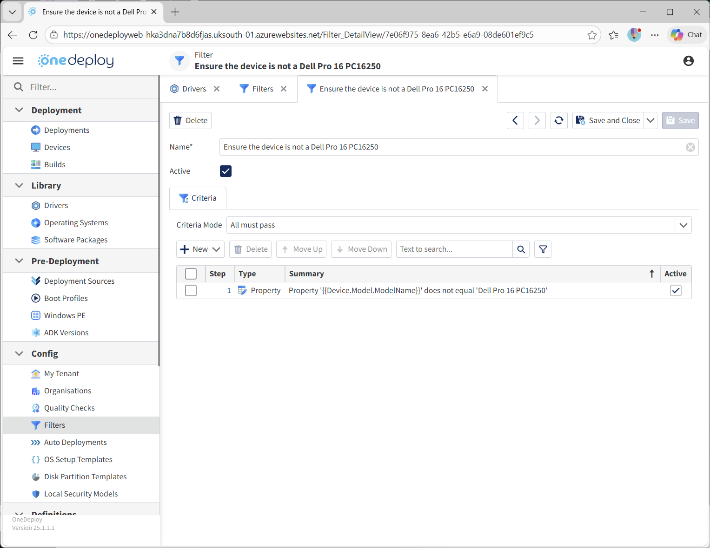This screenshot has width=710, height=548.
Task: Tick the select-all checkbox in grid header
Action: [x=191, y=274]
